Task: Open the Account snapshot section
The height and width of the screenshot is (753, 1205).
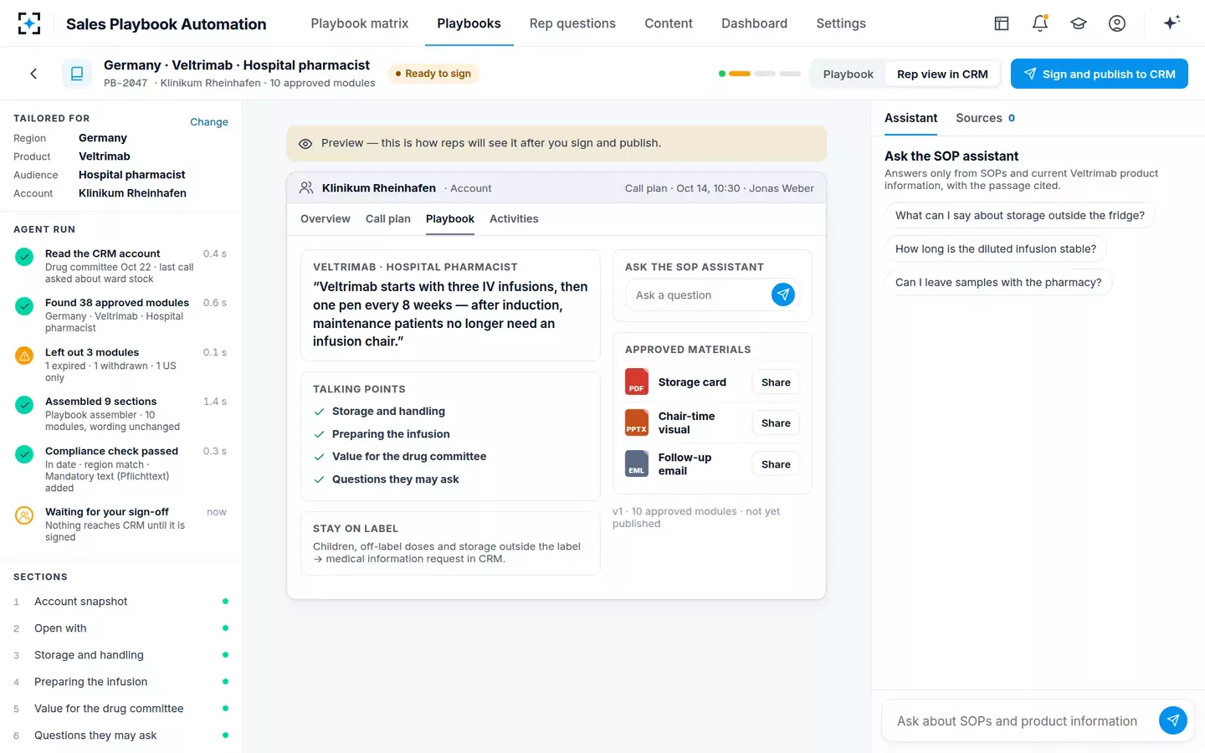Action: tap(121, 602)
